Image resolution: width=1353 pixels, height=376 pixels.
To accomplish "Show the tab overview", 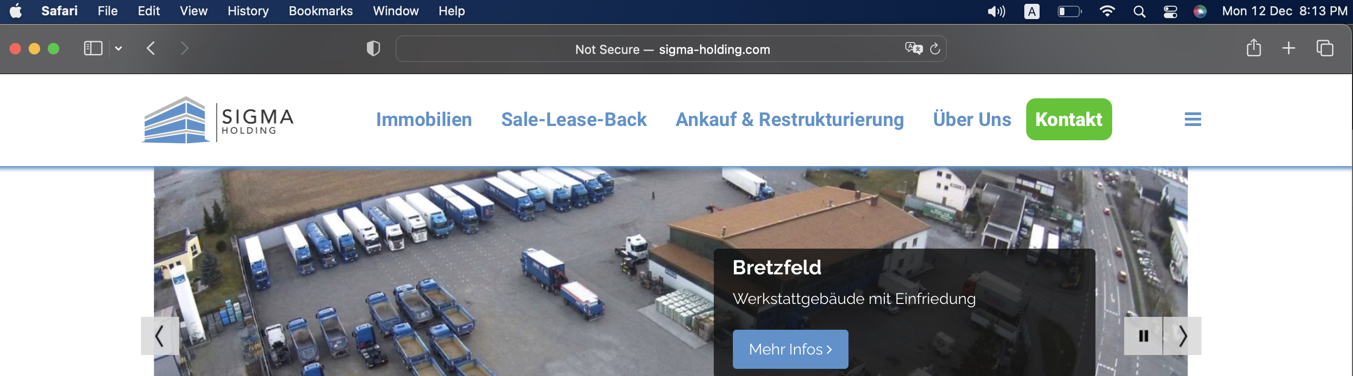I will coord(1325,48).
